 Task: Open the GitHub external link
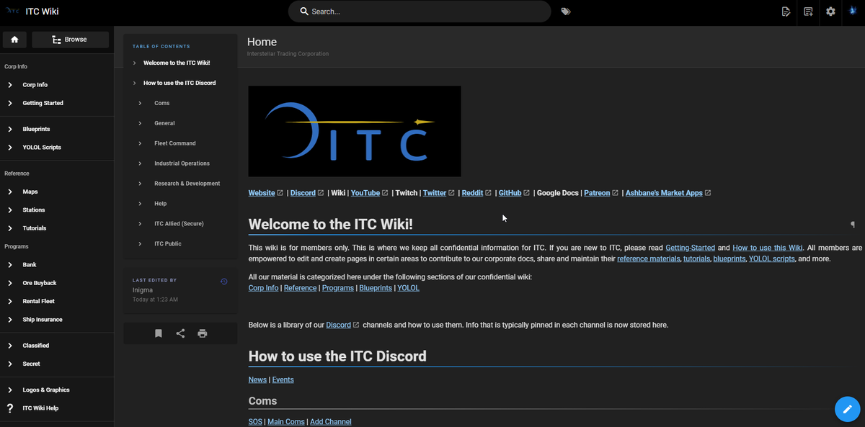(510, 193)
